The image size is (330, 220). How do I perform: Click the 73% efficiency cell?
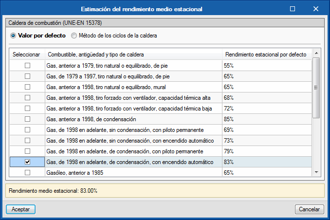click(x=267, y=141)
